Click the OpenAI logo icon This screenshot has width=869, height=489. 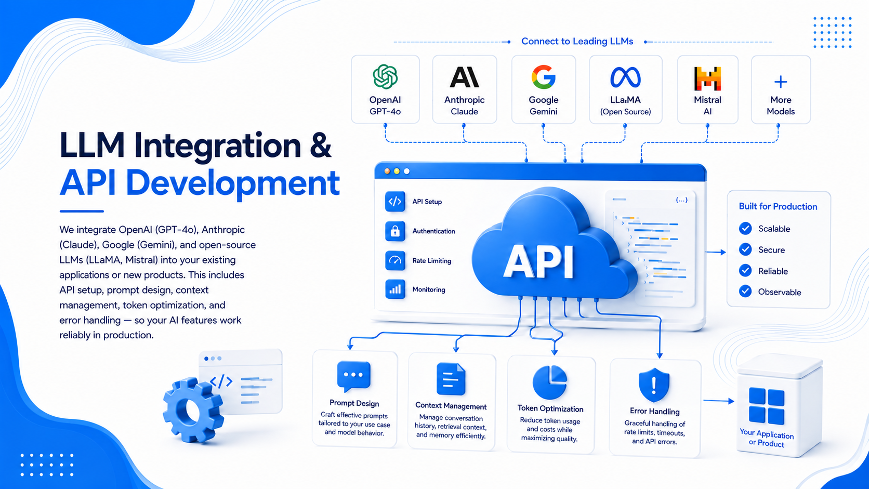(x=385, y=77)
